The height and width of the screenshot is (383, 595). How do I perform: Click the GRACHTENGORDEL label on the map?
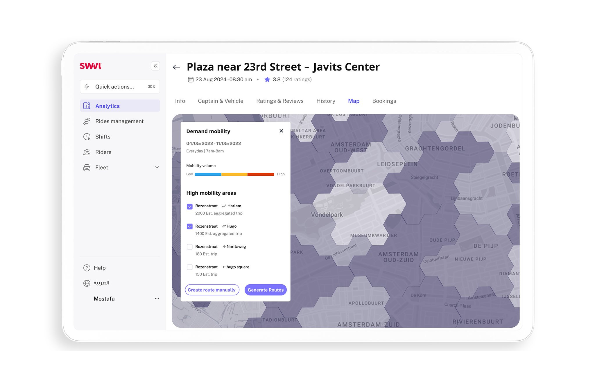click(x=435, y=148)
